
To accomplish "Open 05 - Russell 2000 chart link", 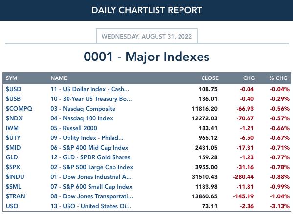I will (x=74, y=128).
